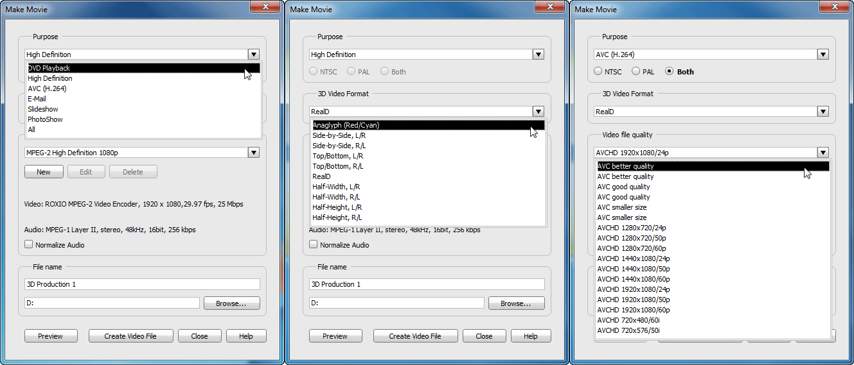
Task: Select AVCHD 1440x1080/50p quality
Action: [713, 269]
